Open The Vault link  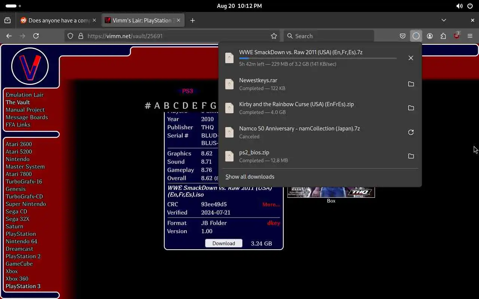(18, 102)
